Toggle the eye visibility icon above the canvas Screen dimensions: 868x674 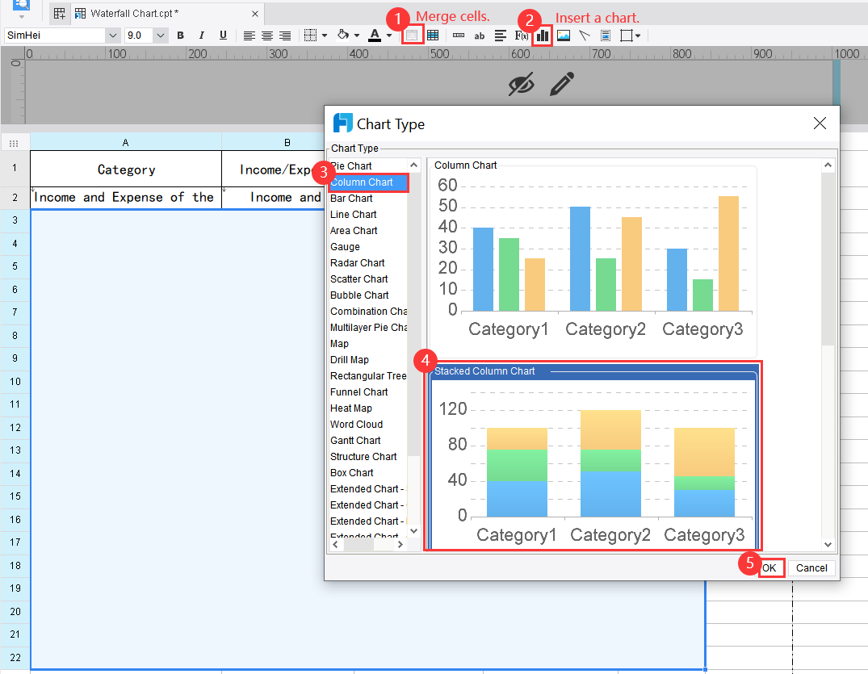pyautogui.click(x=521, y=83)
